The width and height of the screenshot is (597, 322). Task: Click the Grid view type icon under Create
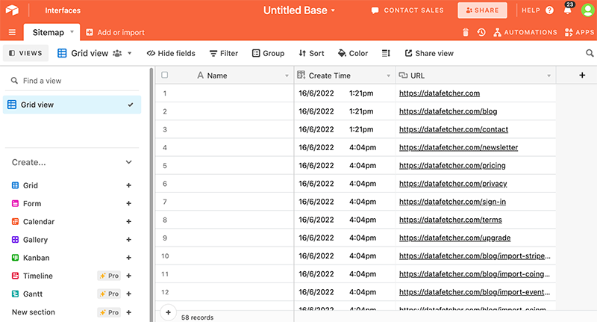click(15, 185)
